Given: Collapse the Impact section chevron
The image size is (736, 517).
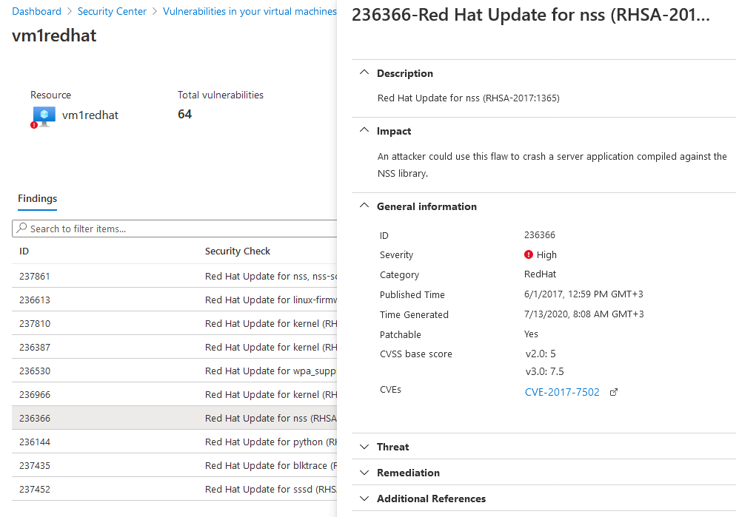Looking at the screenshot, I should point(364,131).
